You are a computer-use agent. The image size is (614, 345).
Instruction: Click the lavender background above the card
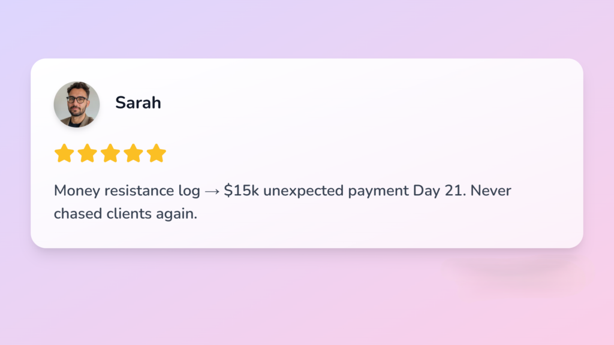click(300, 29)
